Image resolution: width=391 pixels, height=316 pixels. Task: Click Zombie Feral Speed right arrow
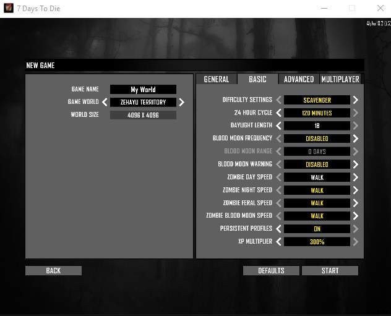point(356,203)
